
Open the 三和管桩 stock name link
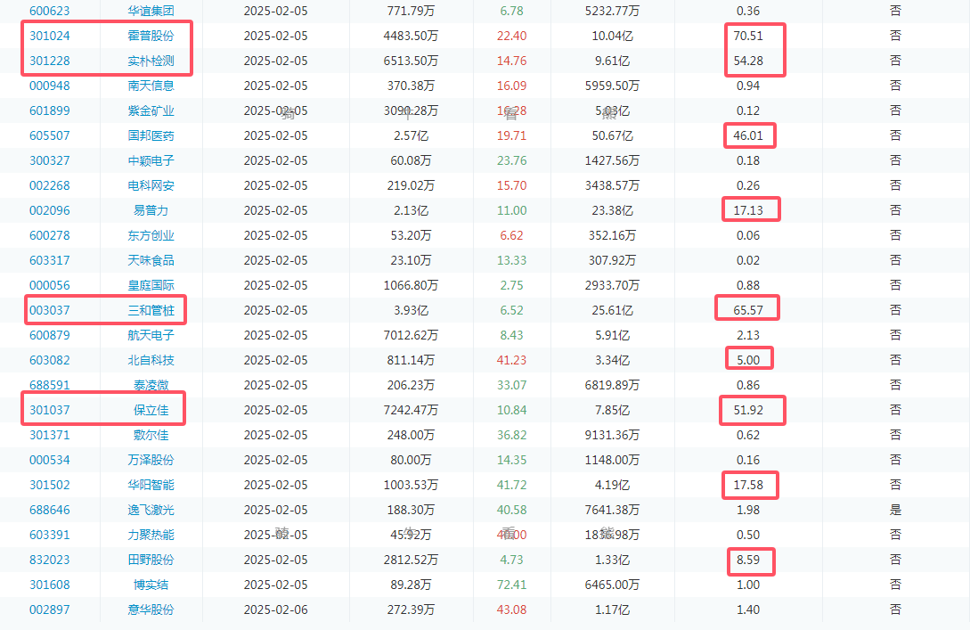tap(151, 310)
